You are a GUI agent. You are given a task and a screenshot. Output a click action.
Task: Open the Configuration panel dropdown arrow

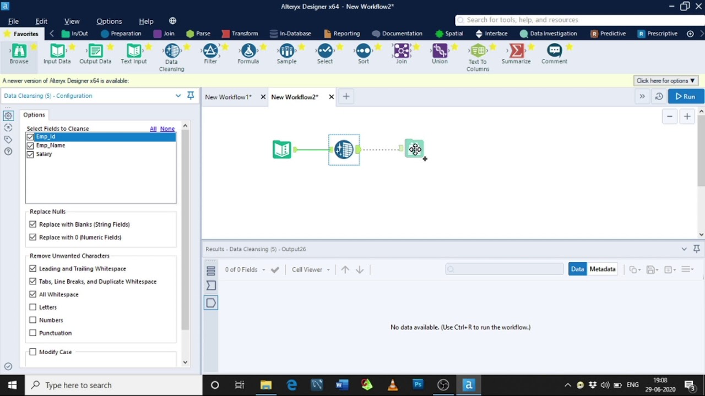tap(178, 96)
